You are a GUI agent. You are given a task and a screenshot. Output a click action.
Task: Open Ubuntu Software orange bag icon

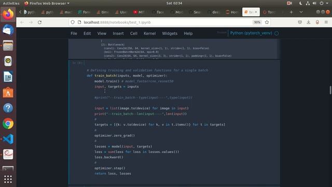pos(8,92)
